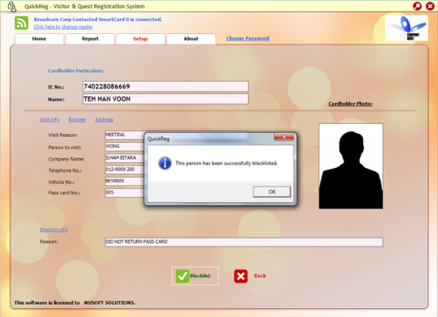Open the Home tab
The height and width of the screenshot is (317, 438).
coord(39,39)
